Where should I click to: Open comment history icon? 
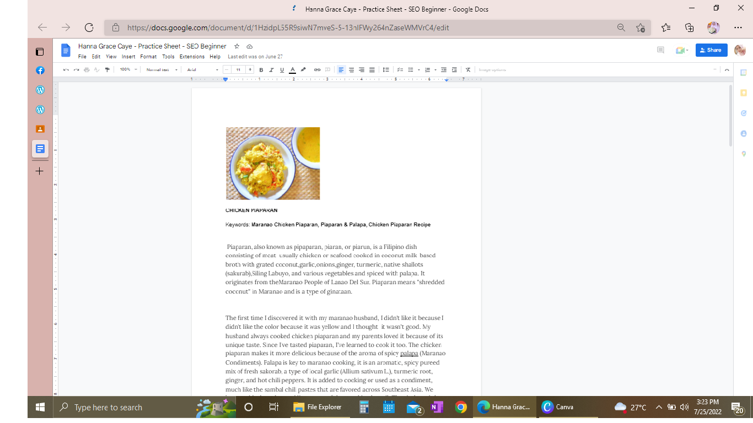[x=660, y=50]
